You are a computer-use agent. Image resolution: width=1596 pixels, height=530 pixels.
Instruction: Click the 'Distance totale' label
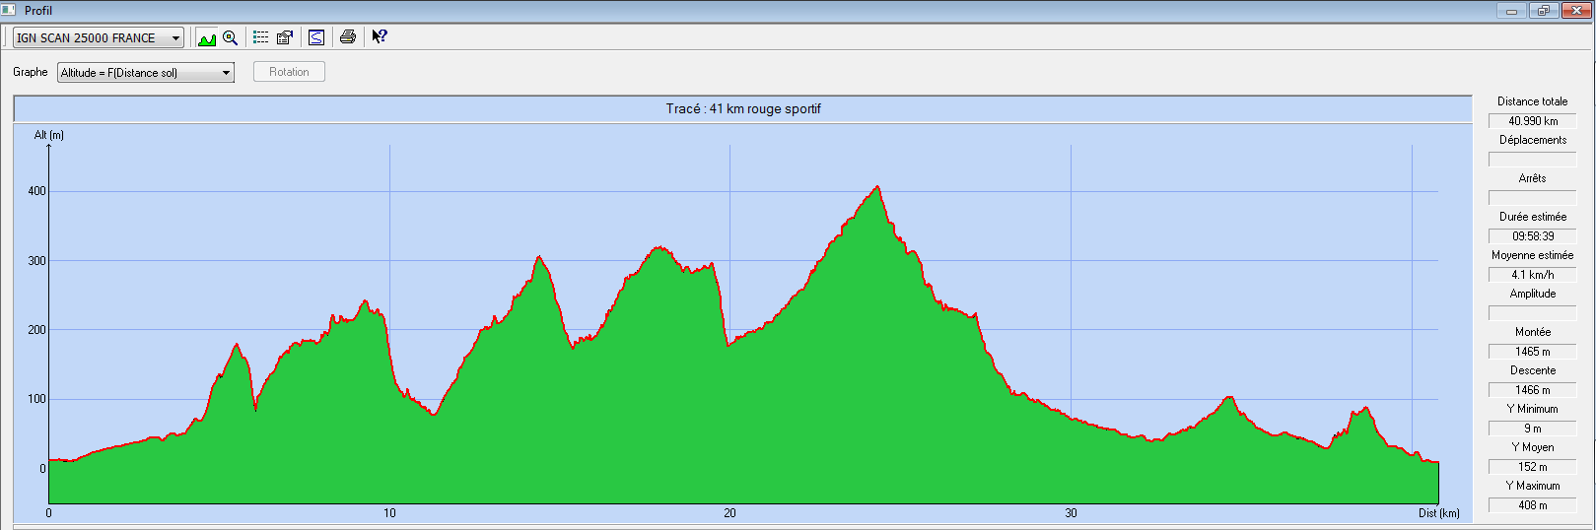click(x=1532, y=101)
